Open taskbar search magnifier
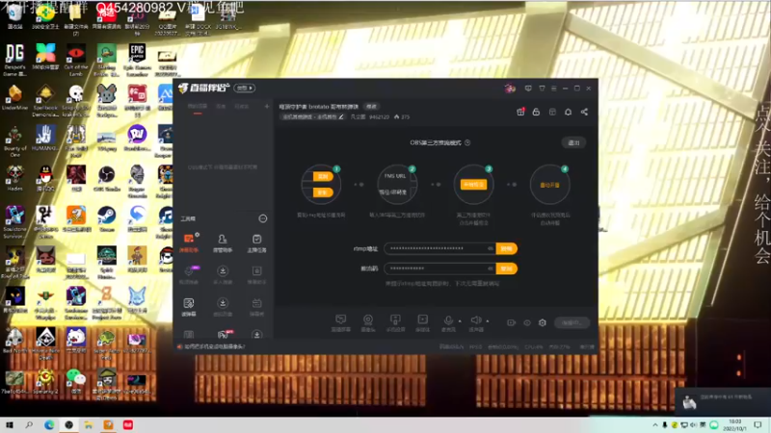The width and height of the screenshot is (771, 433). 29,425
